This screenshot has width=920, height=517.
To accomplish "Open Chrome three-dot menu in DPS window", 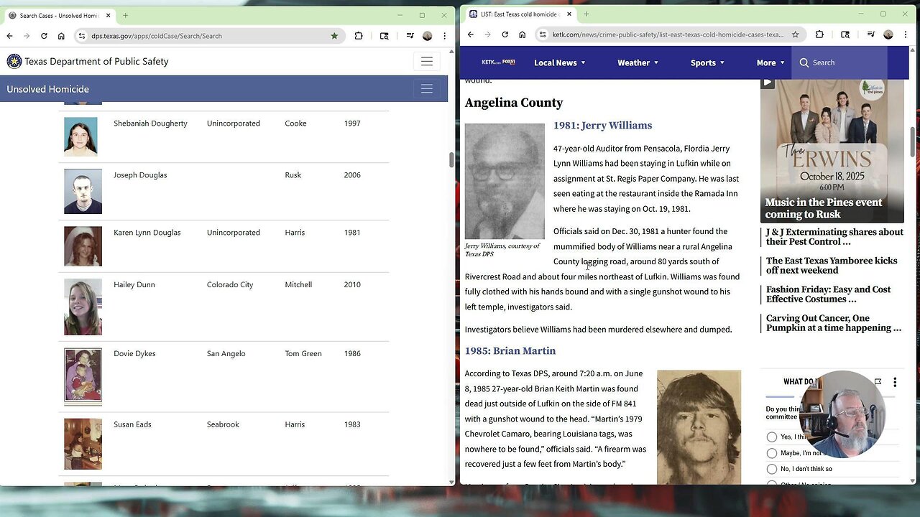I will [443, 36].
